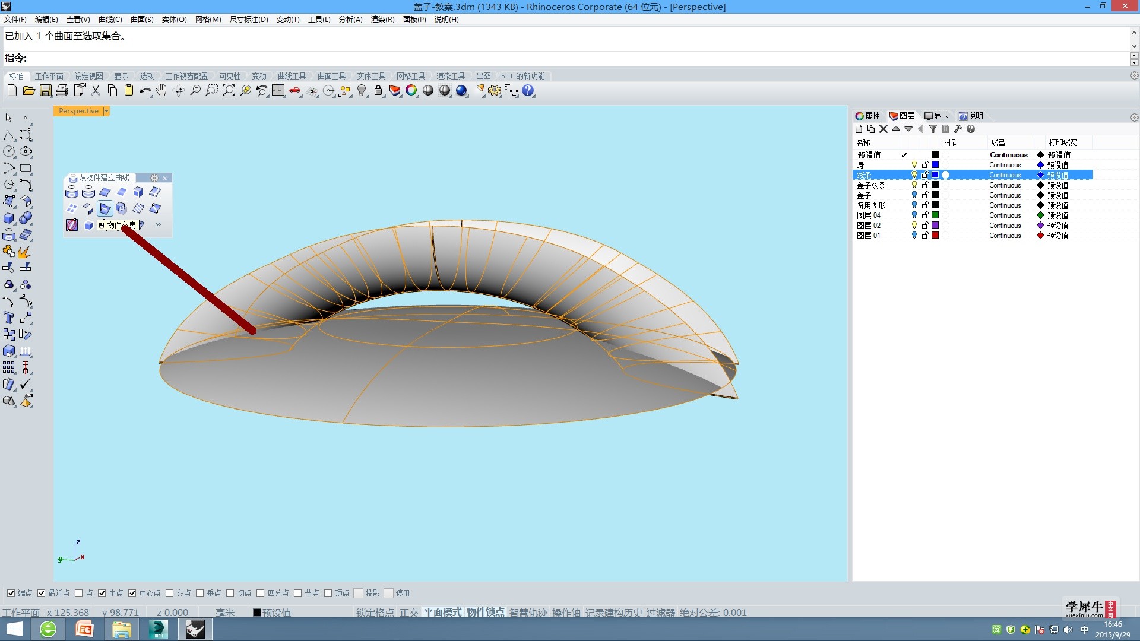Select the Circle tool in left sidebar
1140x641 pixels.
[9, 151]
